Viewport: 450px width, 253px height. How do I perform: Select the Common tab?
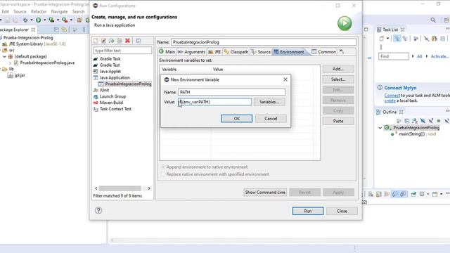coord(323,51)
